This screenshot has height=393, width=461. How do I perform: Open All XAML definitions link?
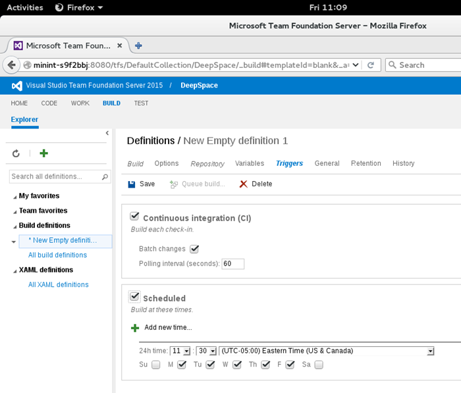point(58,285)
